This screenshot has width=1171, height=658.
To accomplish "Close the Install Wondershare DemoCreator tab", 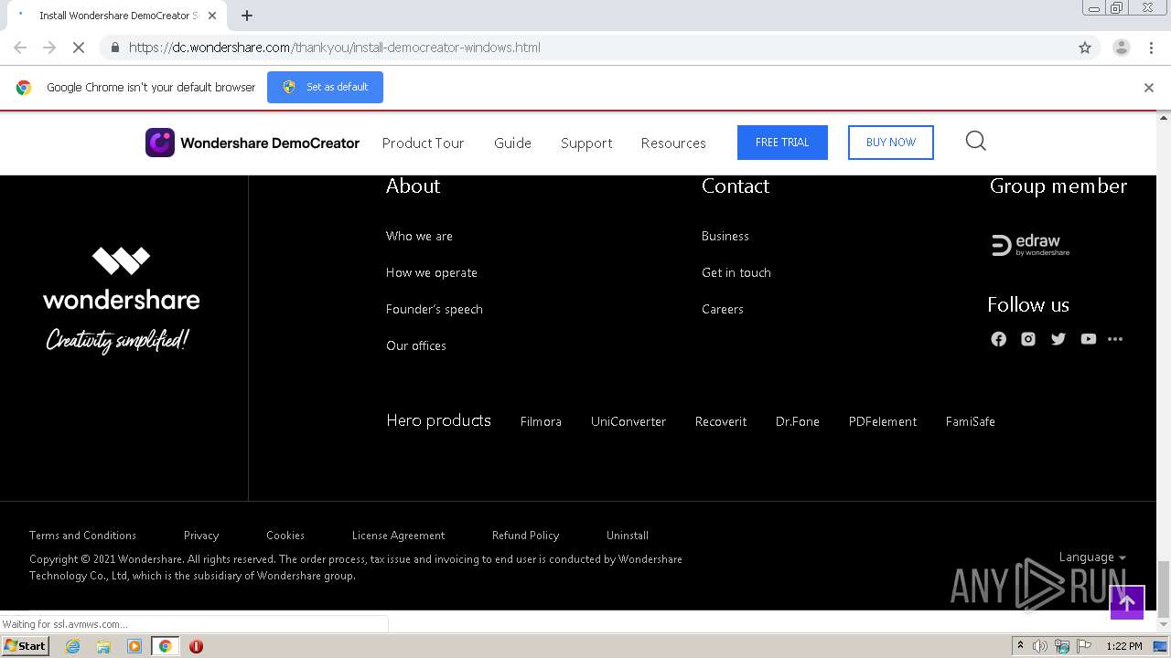I will pos(212,16).
